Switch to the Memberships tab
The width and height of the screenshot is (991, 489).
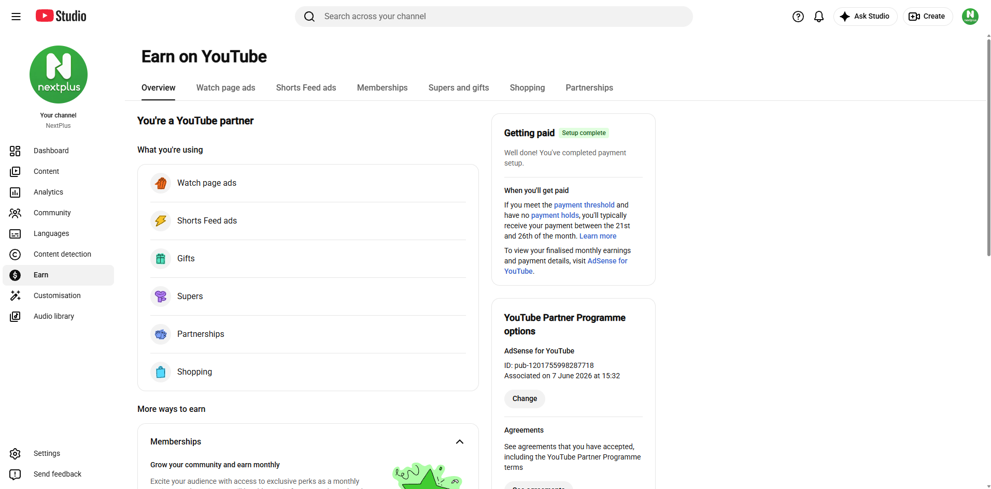point(382,88)
